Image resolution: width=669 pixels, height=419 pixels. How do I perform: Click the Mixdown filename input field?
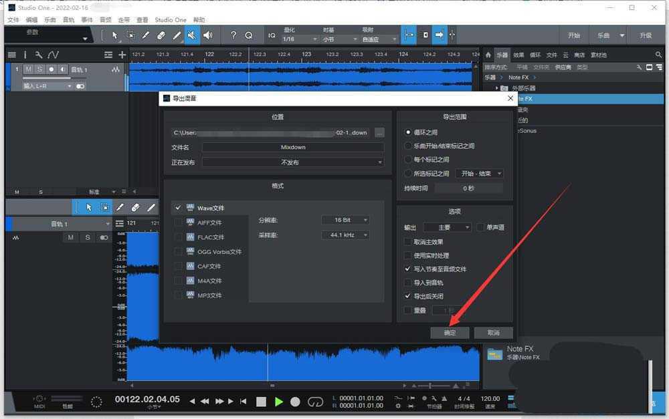pos(294,147)
